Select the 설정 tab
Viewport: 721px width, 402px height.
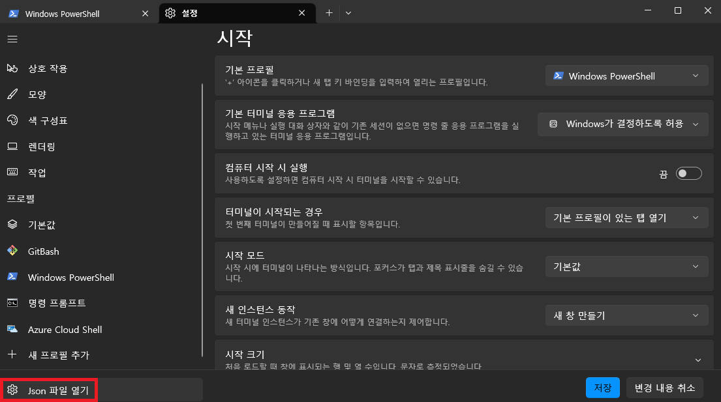tap(238, 13)
